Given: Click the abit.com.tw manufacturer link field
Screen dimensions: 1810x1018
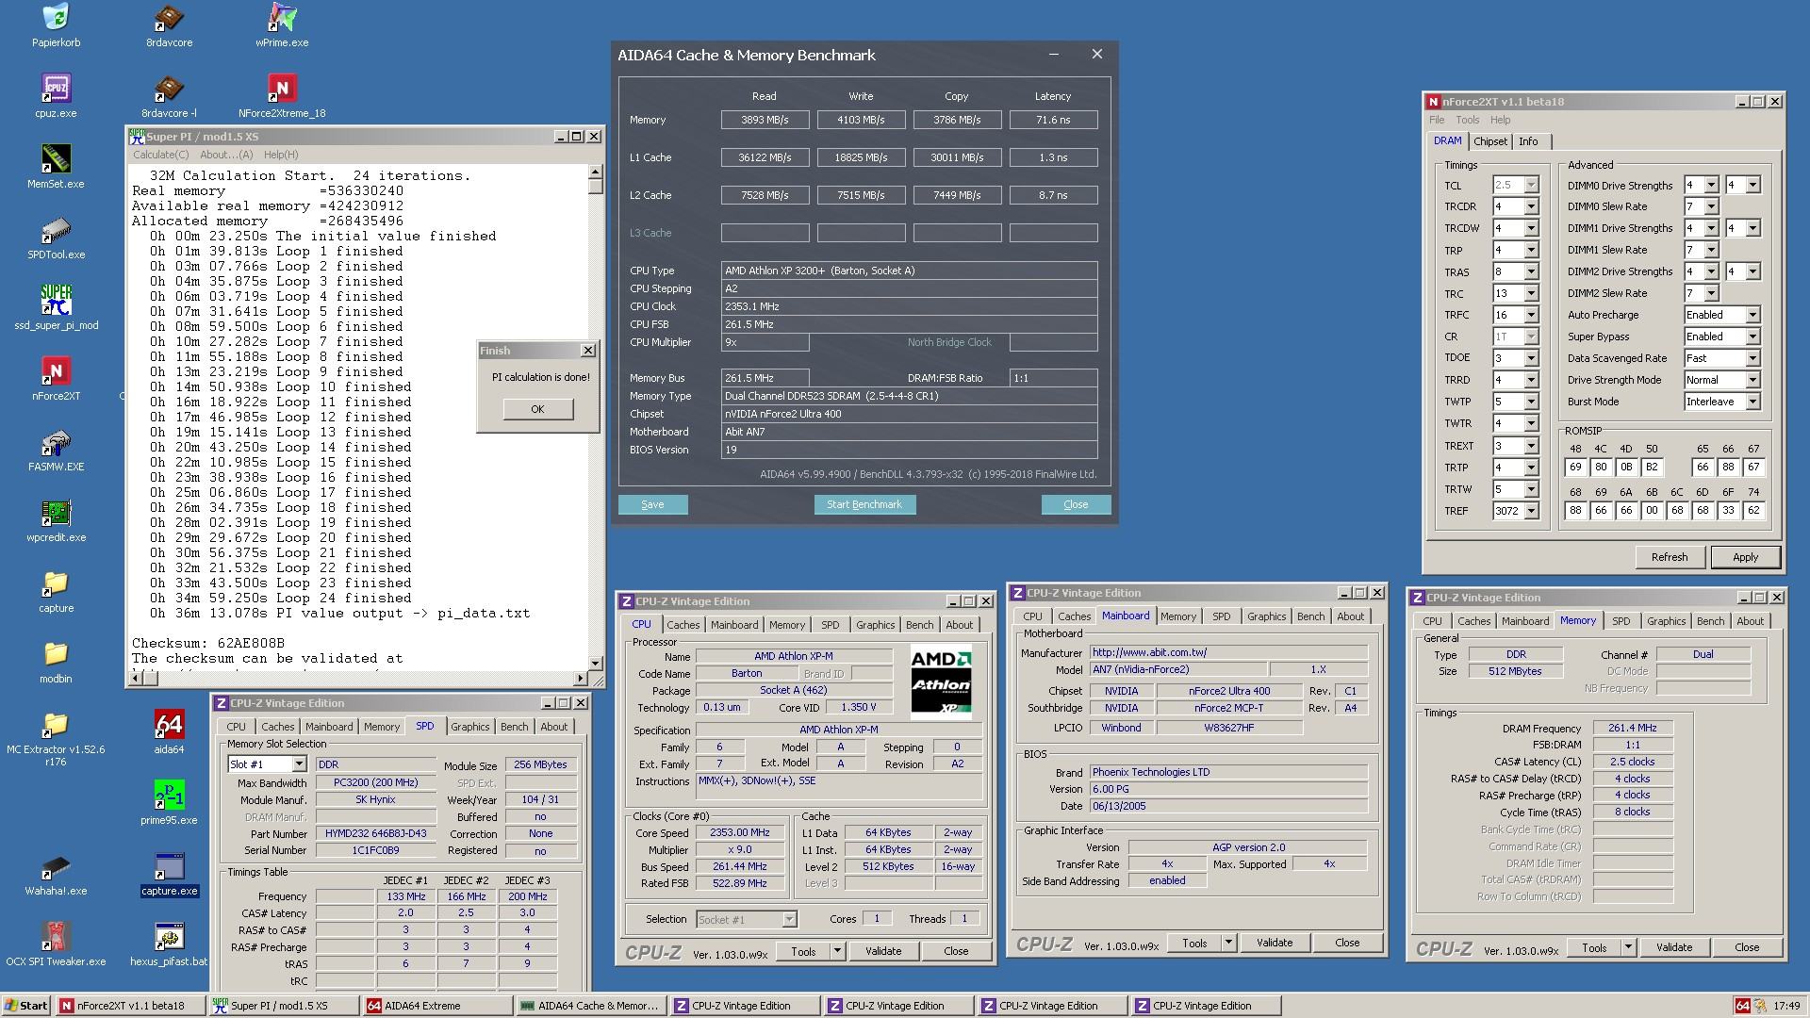Looking at the screenshot, I should click(1228, 652).
